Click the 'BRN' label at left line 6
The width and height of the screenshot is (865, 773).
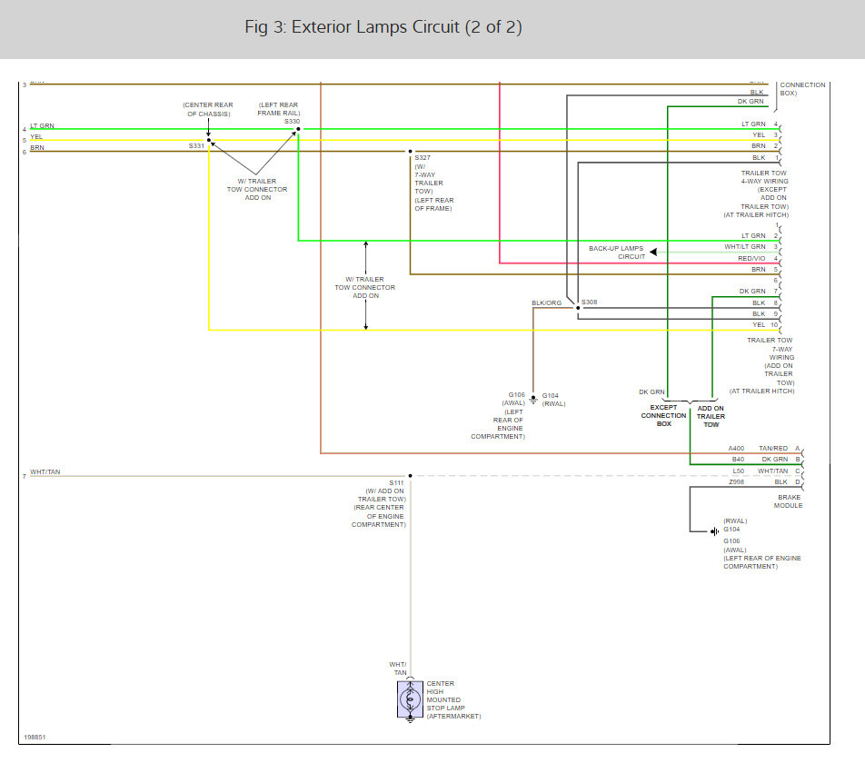pyautogui.click(x=37, y=148)
